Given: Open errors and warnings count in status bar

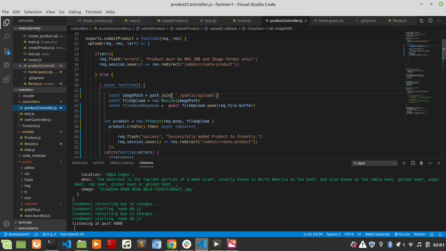Looking at the screenshot, I should [x=49, y=234].
